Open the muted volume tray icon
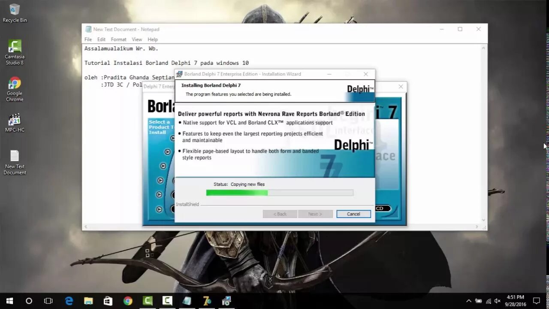Screen dimensions: 549x309 tap(498, 301)
